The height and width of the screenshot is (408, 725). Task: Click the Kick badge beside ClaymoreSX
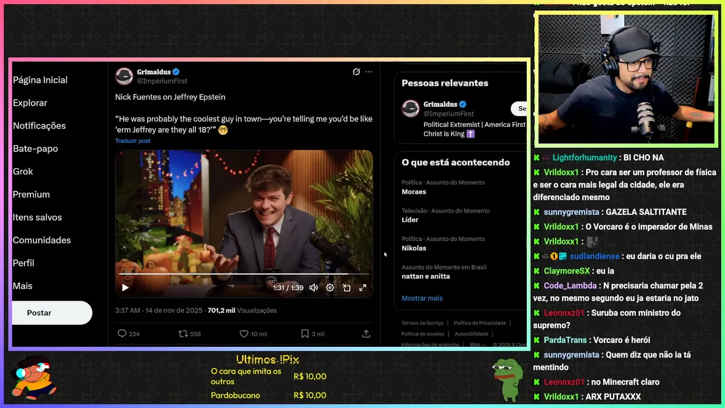(537, 271)
